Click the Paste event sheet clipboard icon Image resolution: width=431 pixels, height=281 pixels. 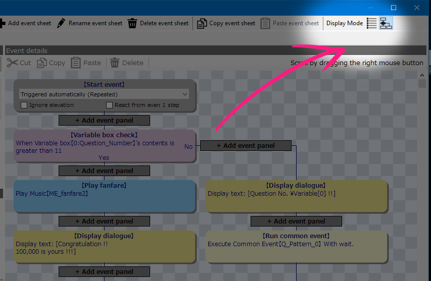[x=265, y=23]
